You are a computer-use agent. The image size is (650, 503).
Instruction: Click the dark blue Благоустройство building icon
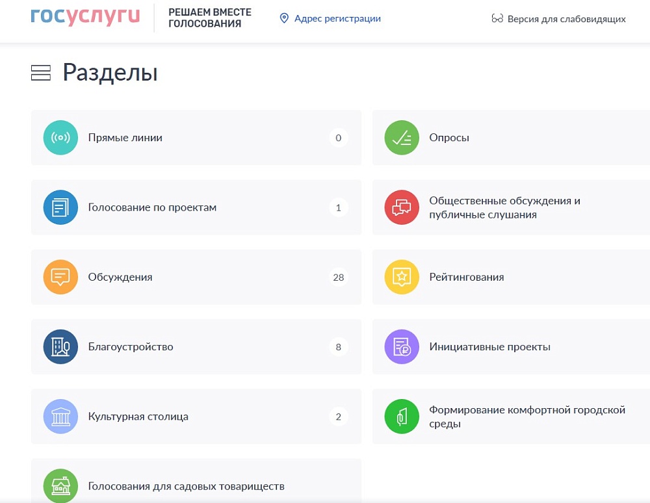pos(60,346)
